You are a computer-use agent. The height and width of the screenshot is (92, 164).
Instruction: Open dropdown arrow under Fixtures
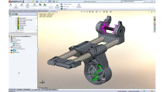(22, 9)
